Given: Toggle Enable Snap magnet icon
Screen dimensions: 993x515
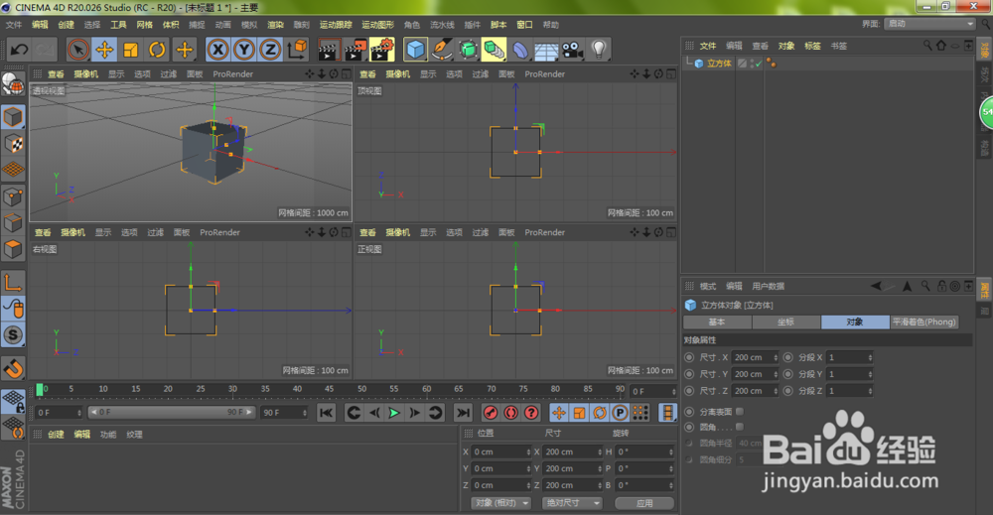Looking at the screenshot, I should 13,367.
